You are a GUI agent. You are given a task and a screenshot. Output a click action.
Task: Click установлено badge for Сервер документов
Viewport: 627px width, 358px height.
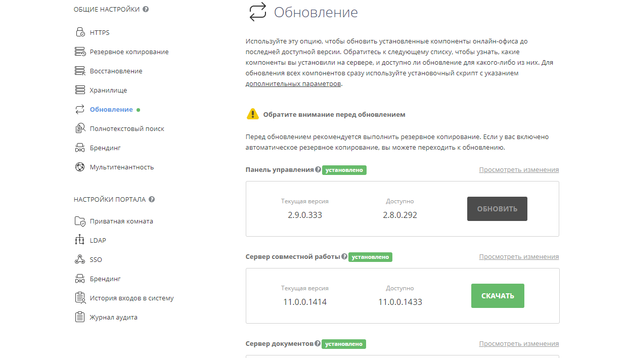click(x=344, y=344)
